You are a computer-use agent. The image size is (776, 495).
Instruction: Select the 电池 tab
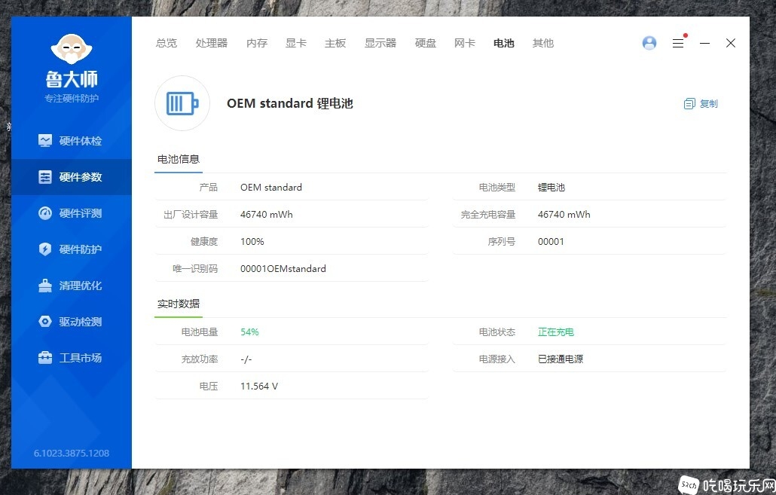coord(504,43)
